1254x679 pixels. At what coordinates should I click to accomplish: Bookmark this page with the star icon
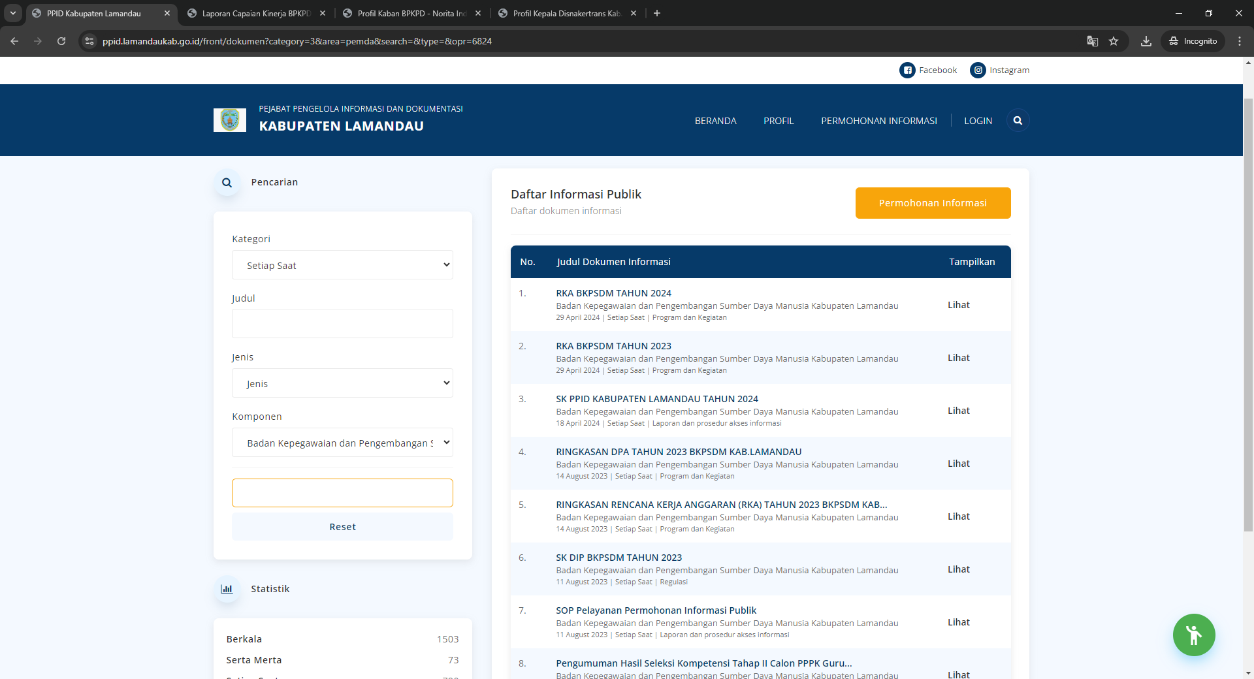pos(1114,41)
